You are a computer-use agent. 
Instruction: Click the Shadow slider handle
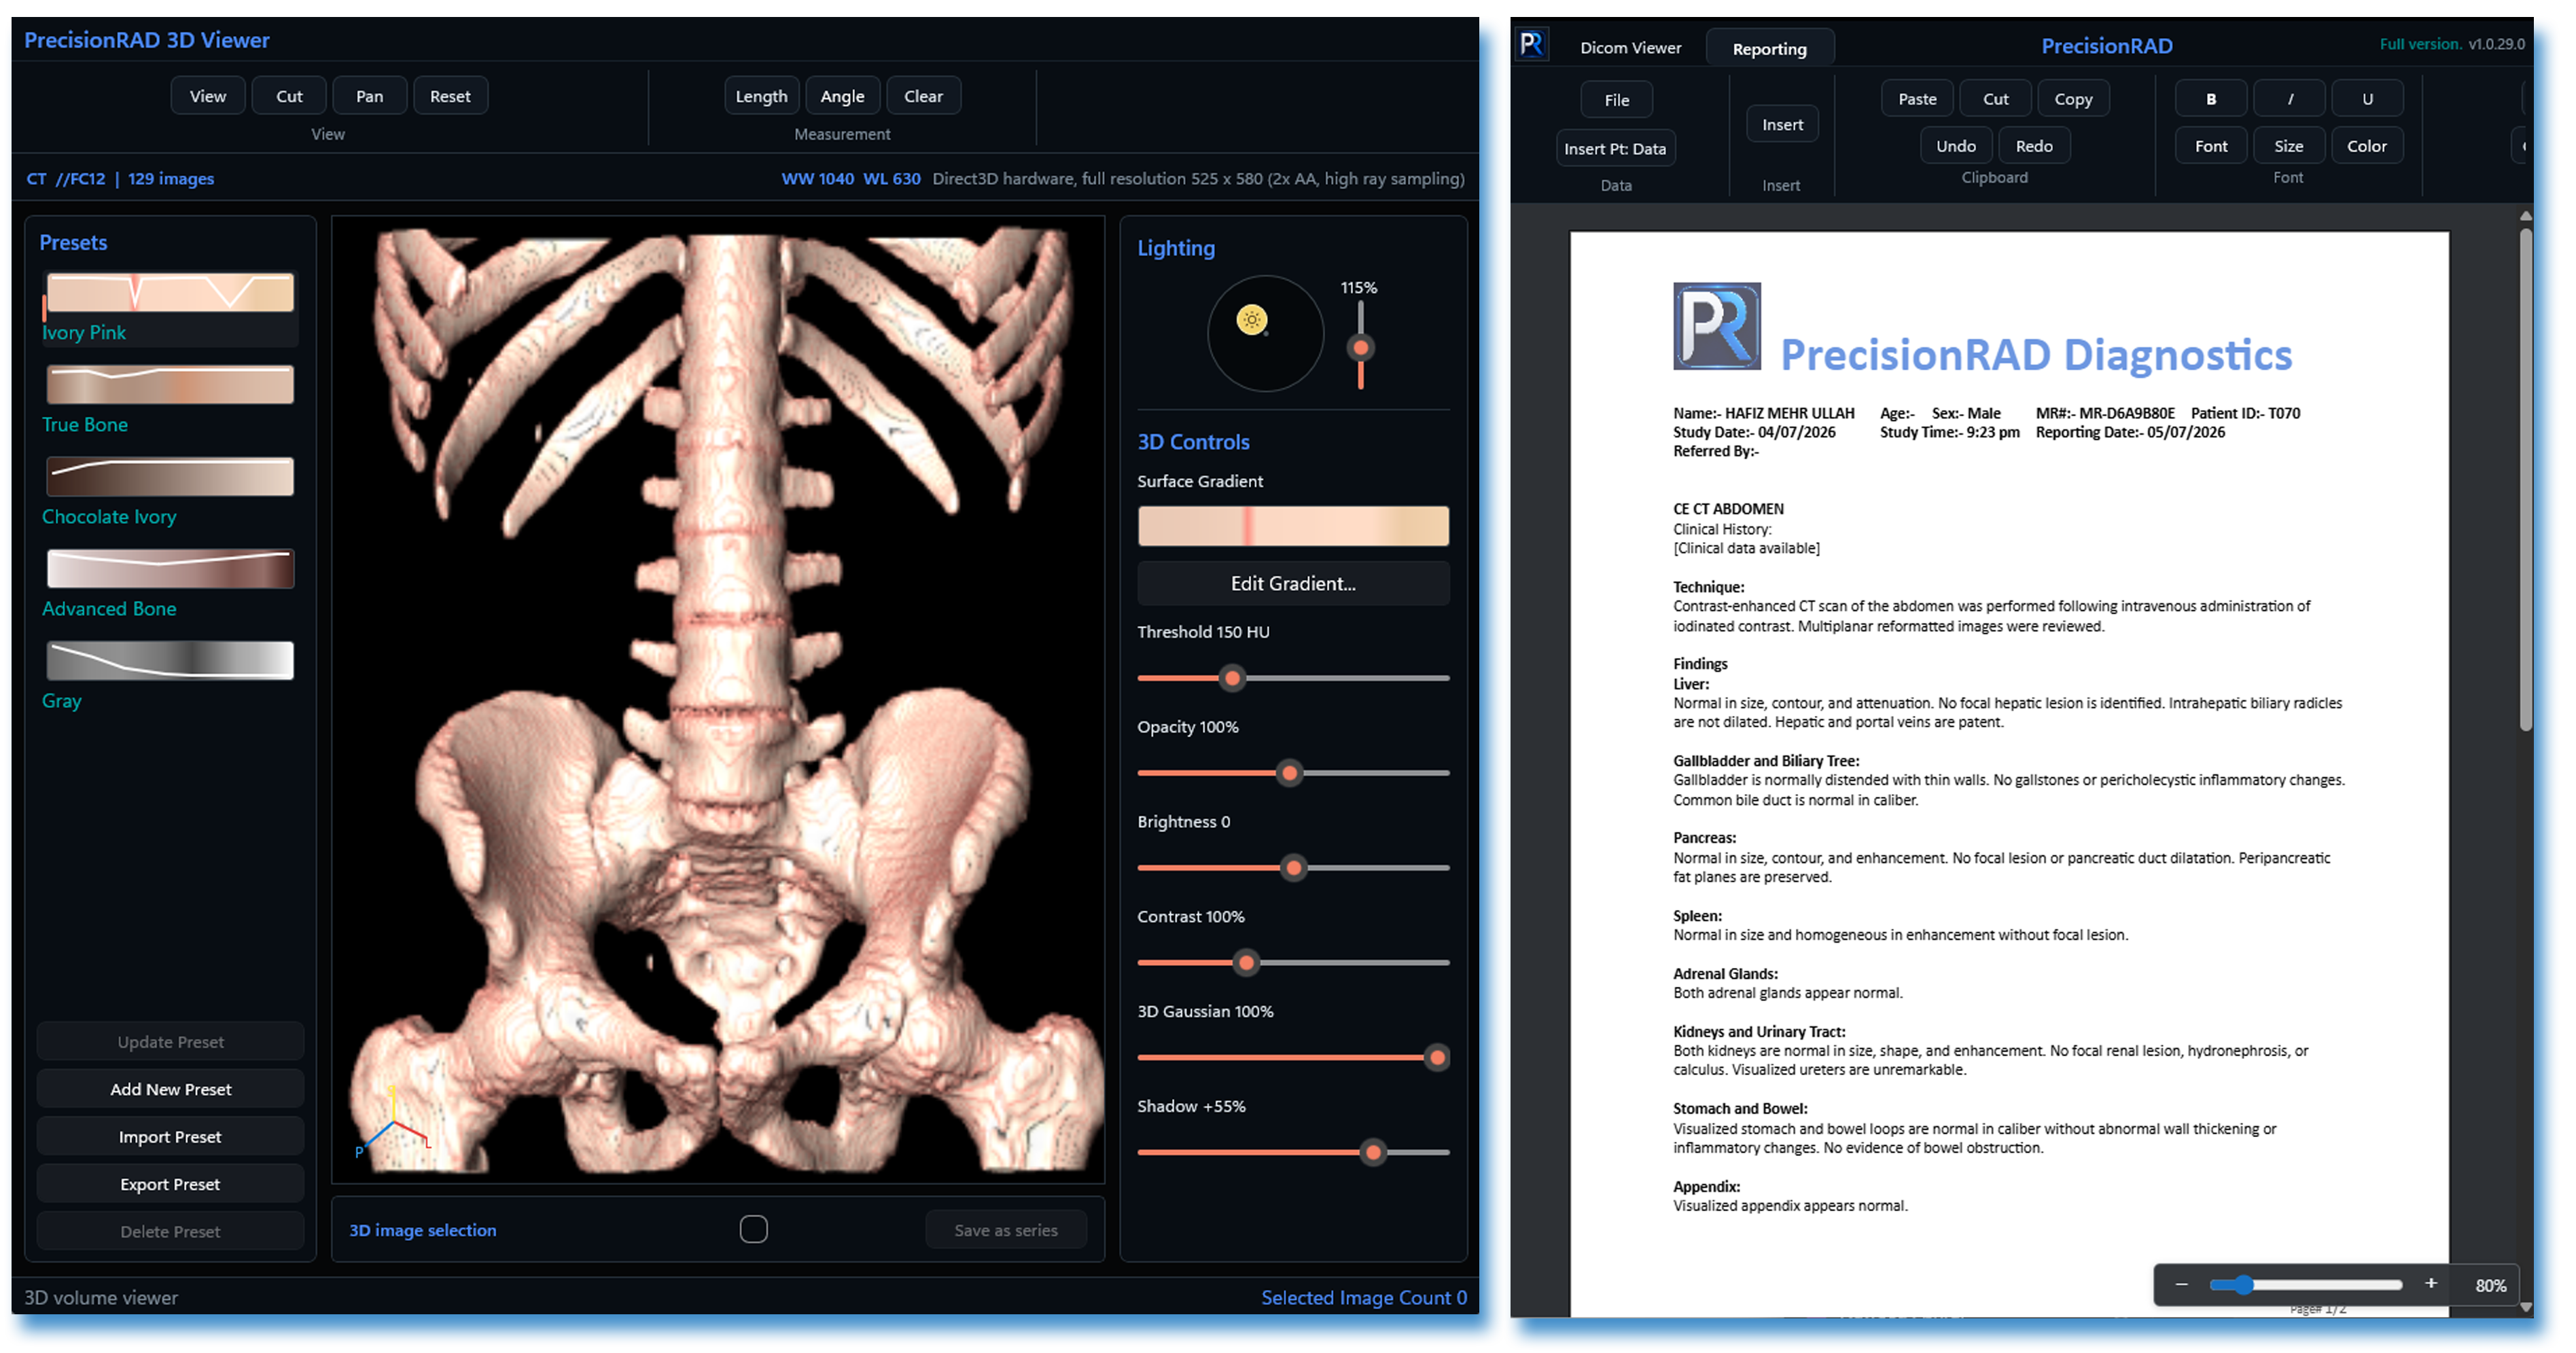pos(1374,1153)
